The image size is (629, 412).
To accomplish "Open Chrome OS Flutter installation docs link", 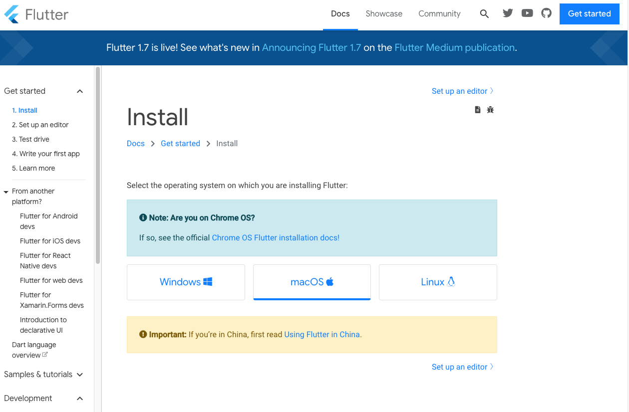I will (x=276, y=238).
